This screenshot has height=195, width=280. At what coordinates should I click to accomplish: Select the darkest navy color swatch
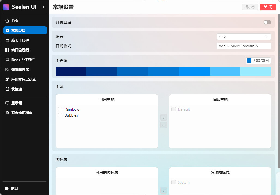(x=71, y=71)
